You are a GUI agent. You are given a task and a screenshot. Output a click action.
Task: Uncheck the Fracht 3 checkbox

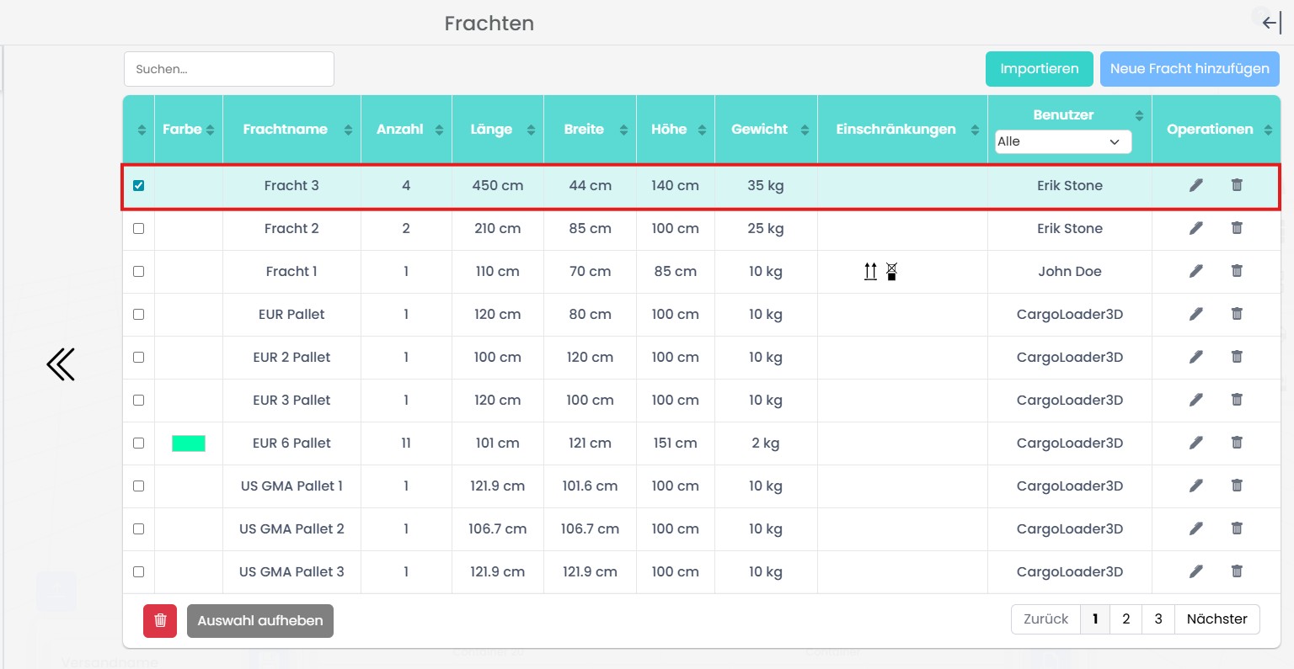(x=139, y=185)
